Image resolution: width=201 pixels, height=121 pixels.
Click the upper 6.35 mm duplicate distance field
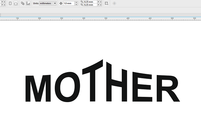click(90, 2)
